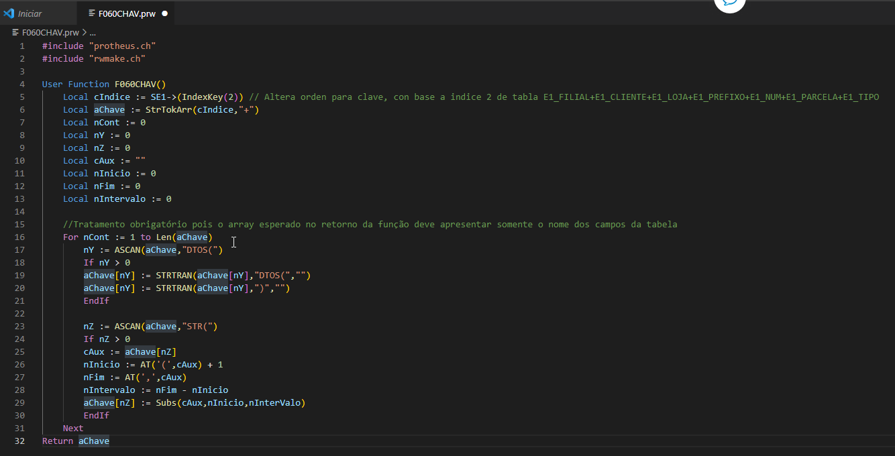Click "nIntervalo := 0" declaration on line 13
The width and height of the screenshot is (895, 456).
click(133, 198)
